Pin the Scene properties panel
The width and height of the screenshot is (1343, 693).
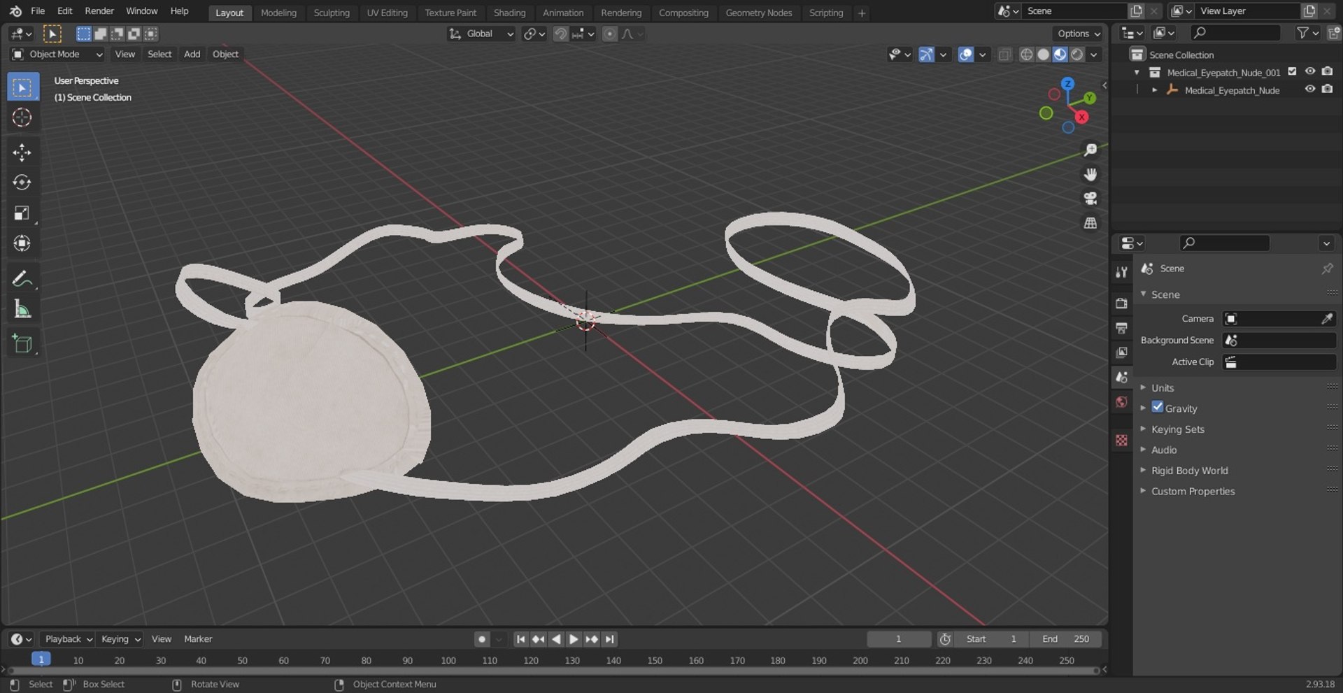[1327, 269]
